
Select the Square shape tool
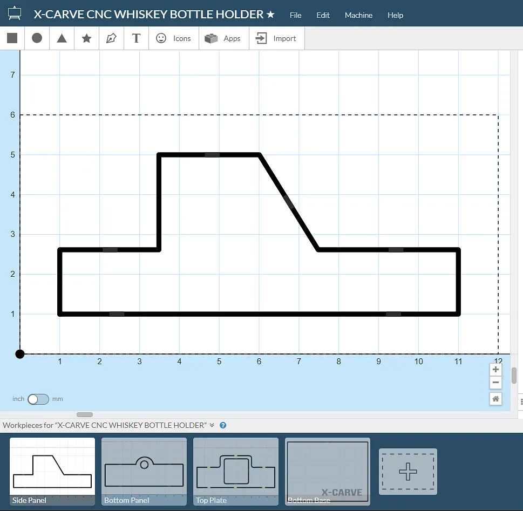click(x=12, y=38)
